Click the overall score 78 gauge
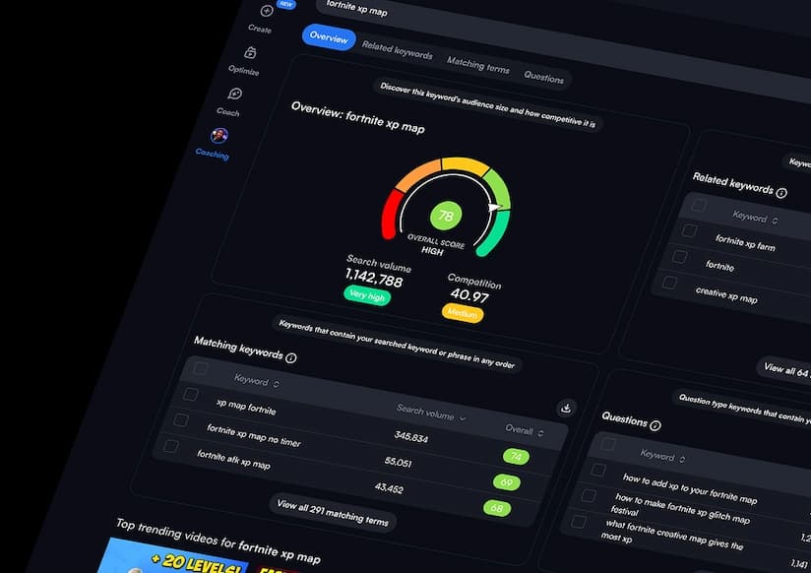The height and width of the screenshot is (573, 811). click(446, 216)
